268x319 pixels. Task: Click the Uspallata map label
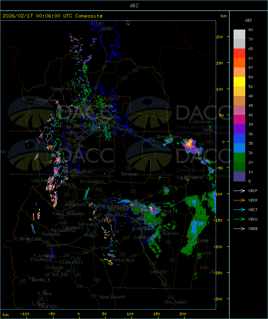tap(61, 89)
